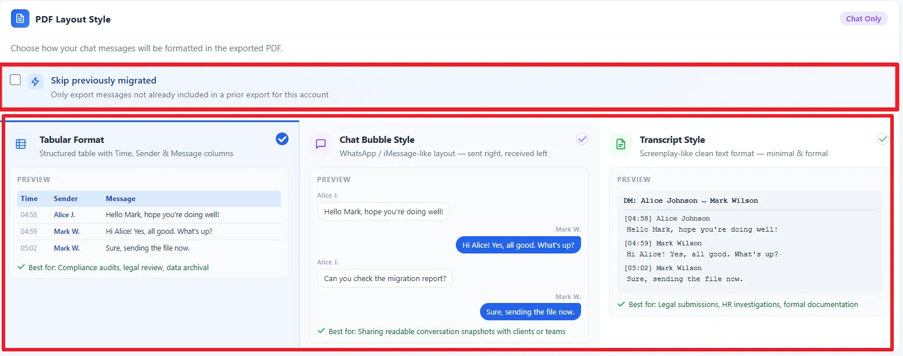Click 'Structured table with Time, Sender & Message columns'
Image resolution: width=903 pixels, height=356 pixels.
pyautogui.click(x=136, y=153)
